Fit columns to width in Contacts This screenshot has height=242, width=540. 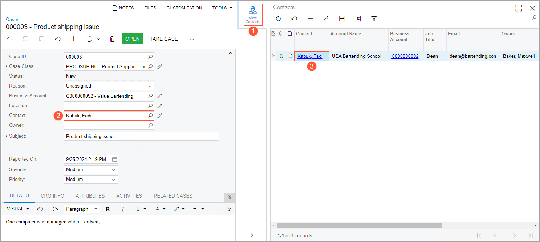(342, 19)
